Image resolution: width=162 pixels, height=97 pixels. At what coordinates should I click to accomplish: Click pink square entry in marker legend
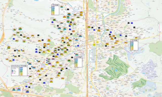12,73
